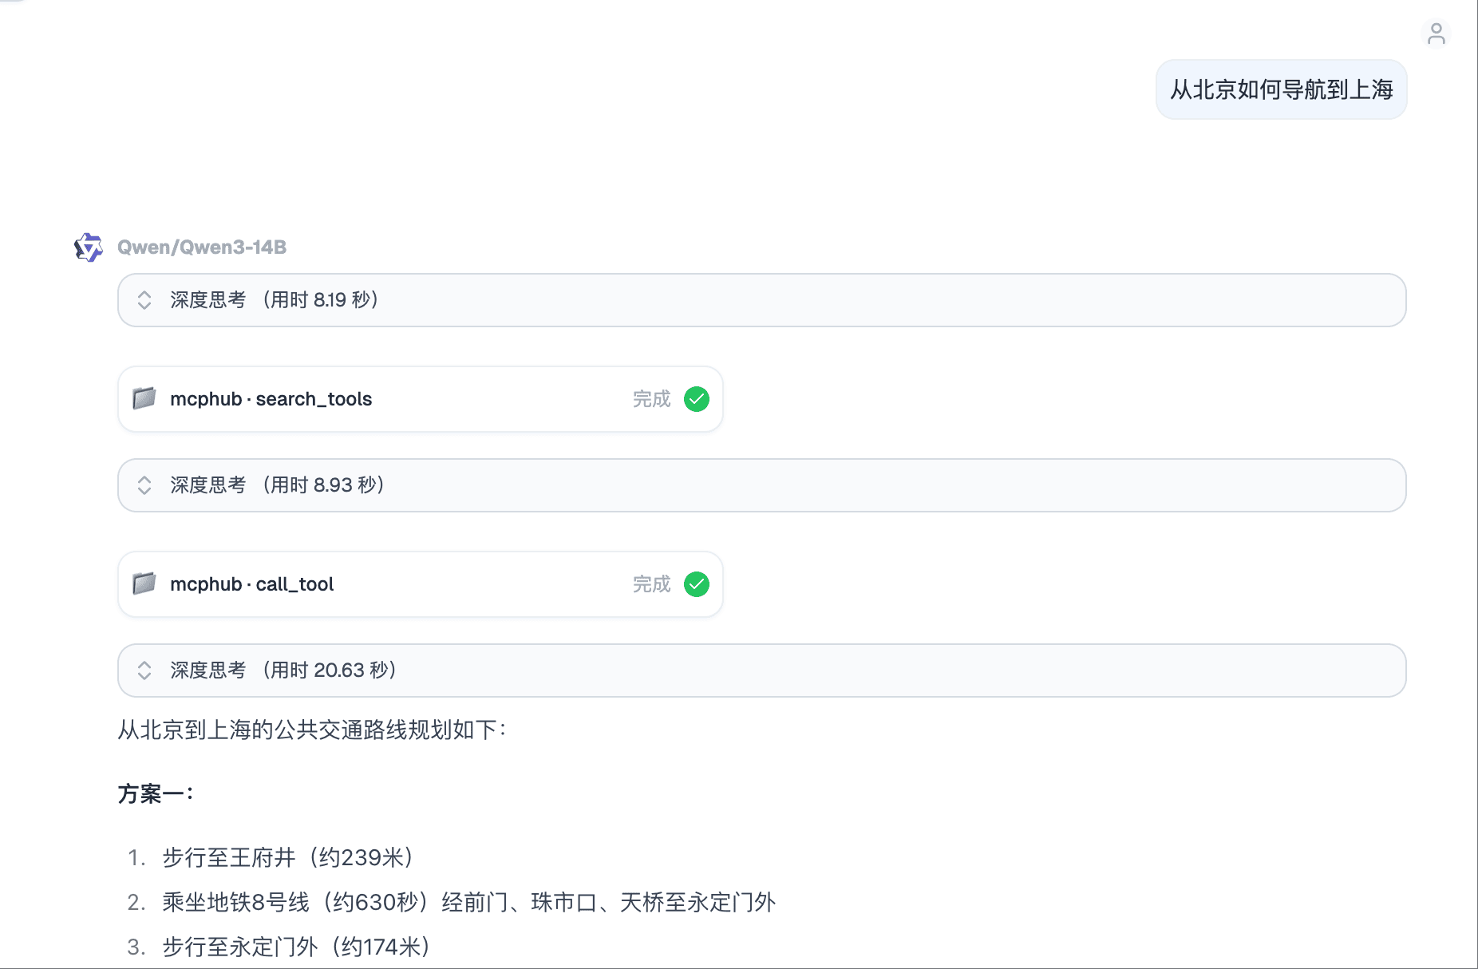1478x969 pixels.
Task: Click green checkmark on search_tools card
Action: [x=697, y=399]
